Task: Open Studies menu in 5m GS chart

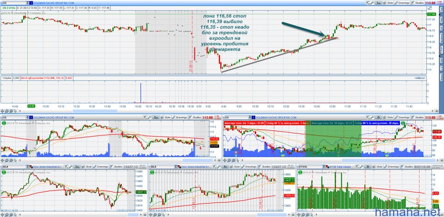Action: point(195,117)
